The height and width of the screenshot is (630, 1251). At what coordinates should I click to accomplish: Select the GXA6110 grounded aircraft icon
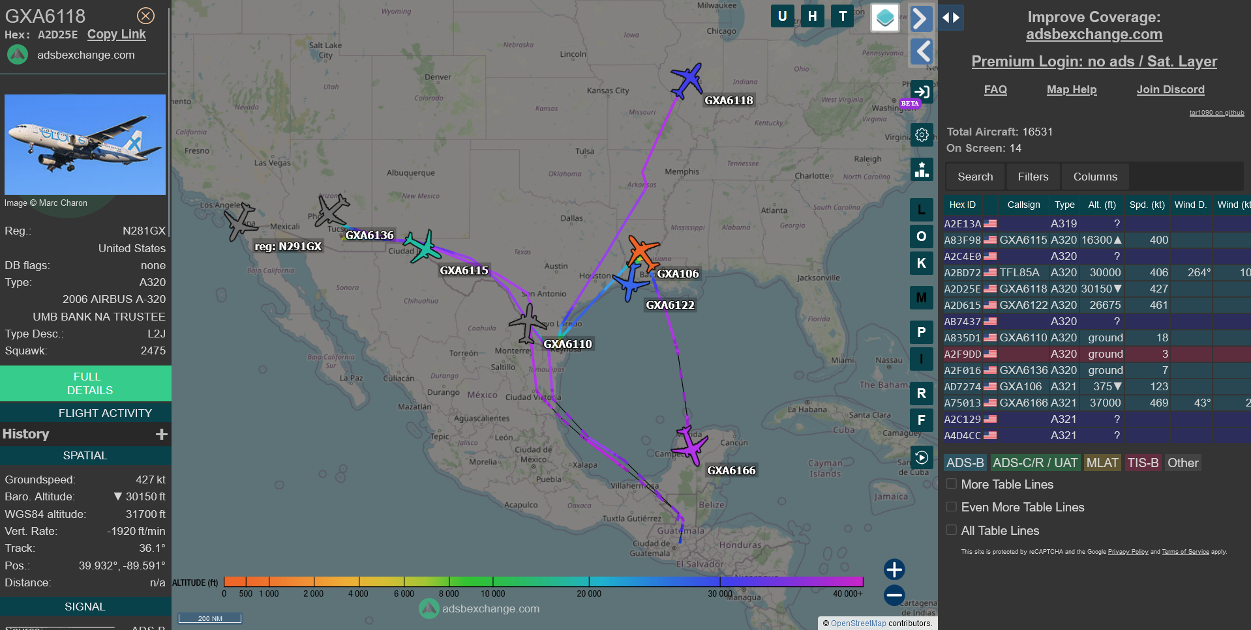pyautogui.click(x=527, y=323)
